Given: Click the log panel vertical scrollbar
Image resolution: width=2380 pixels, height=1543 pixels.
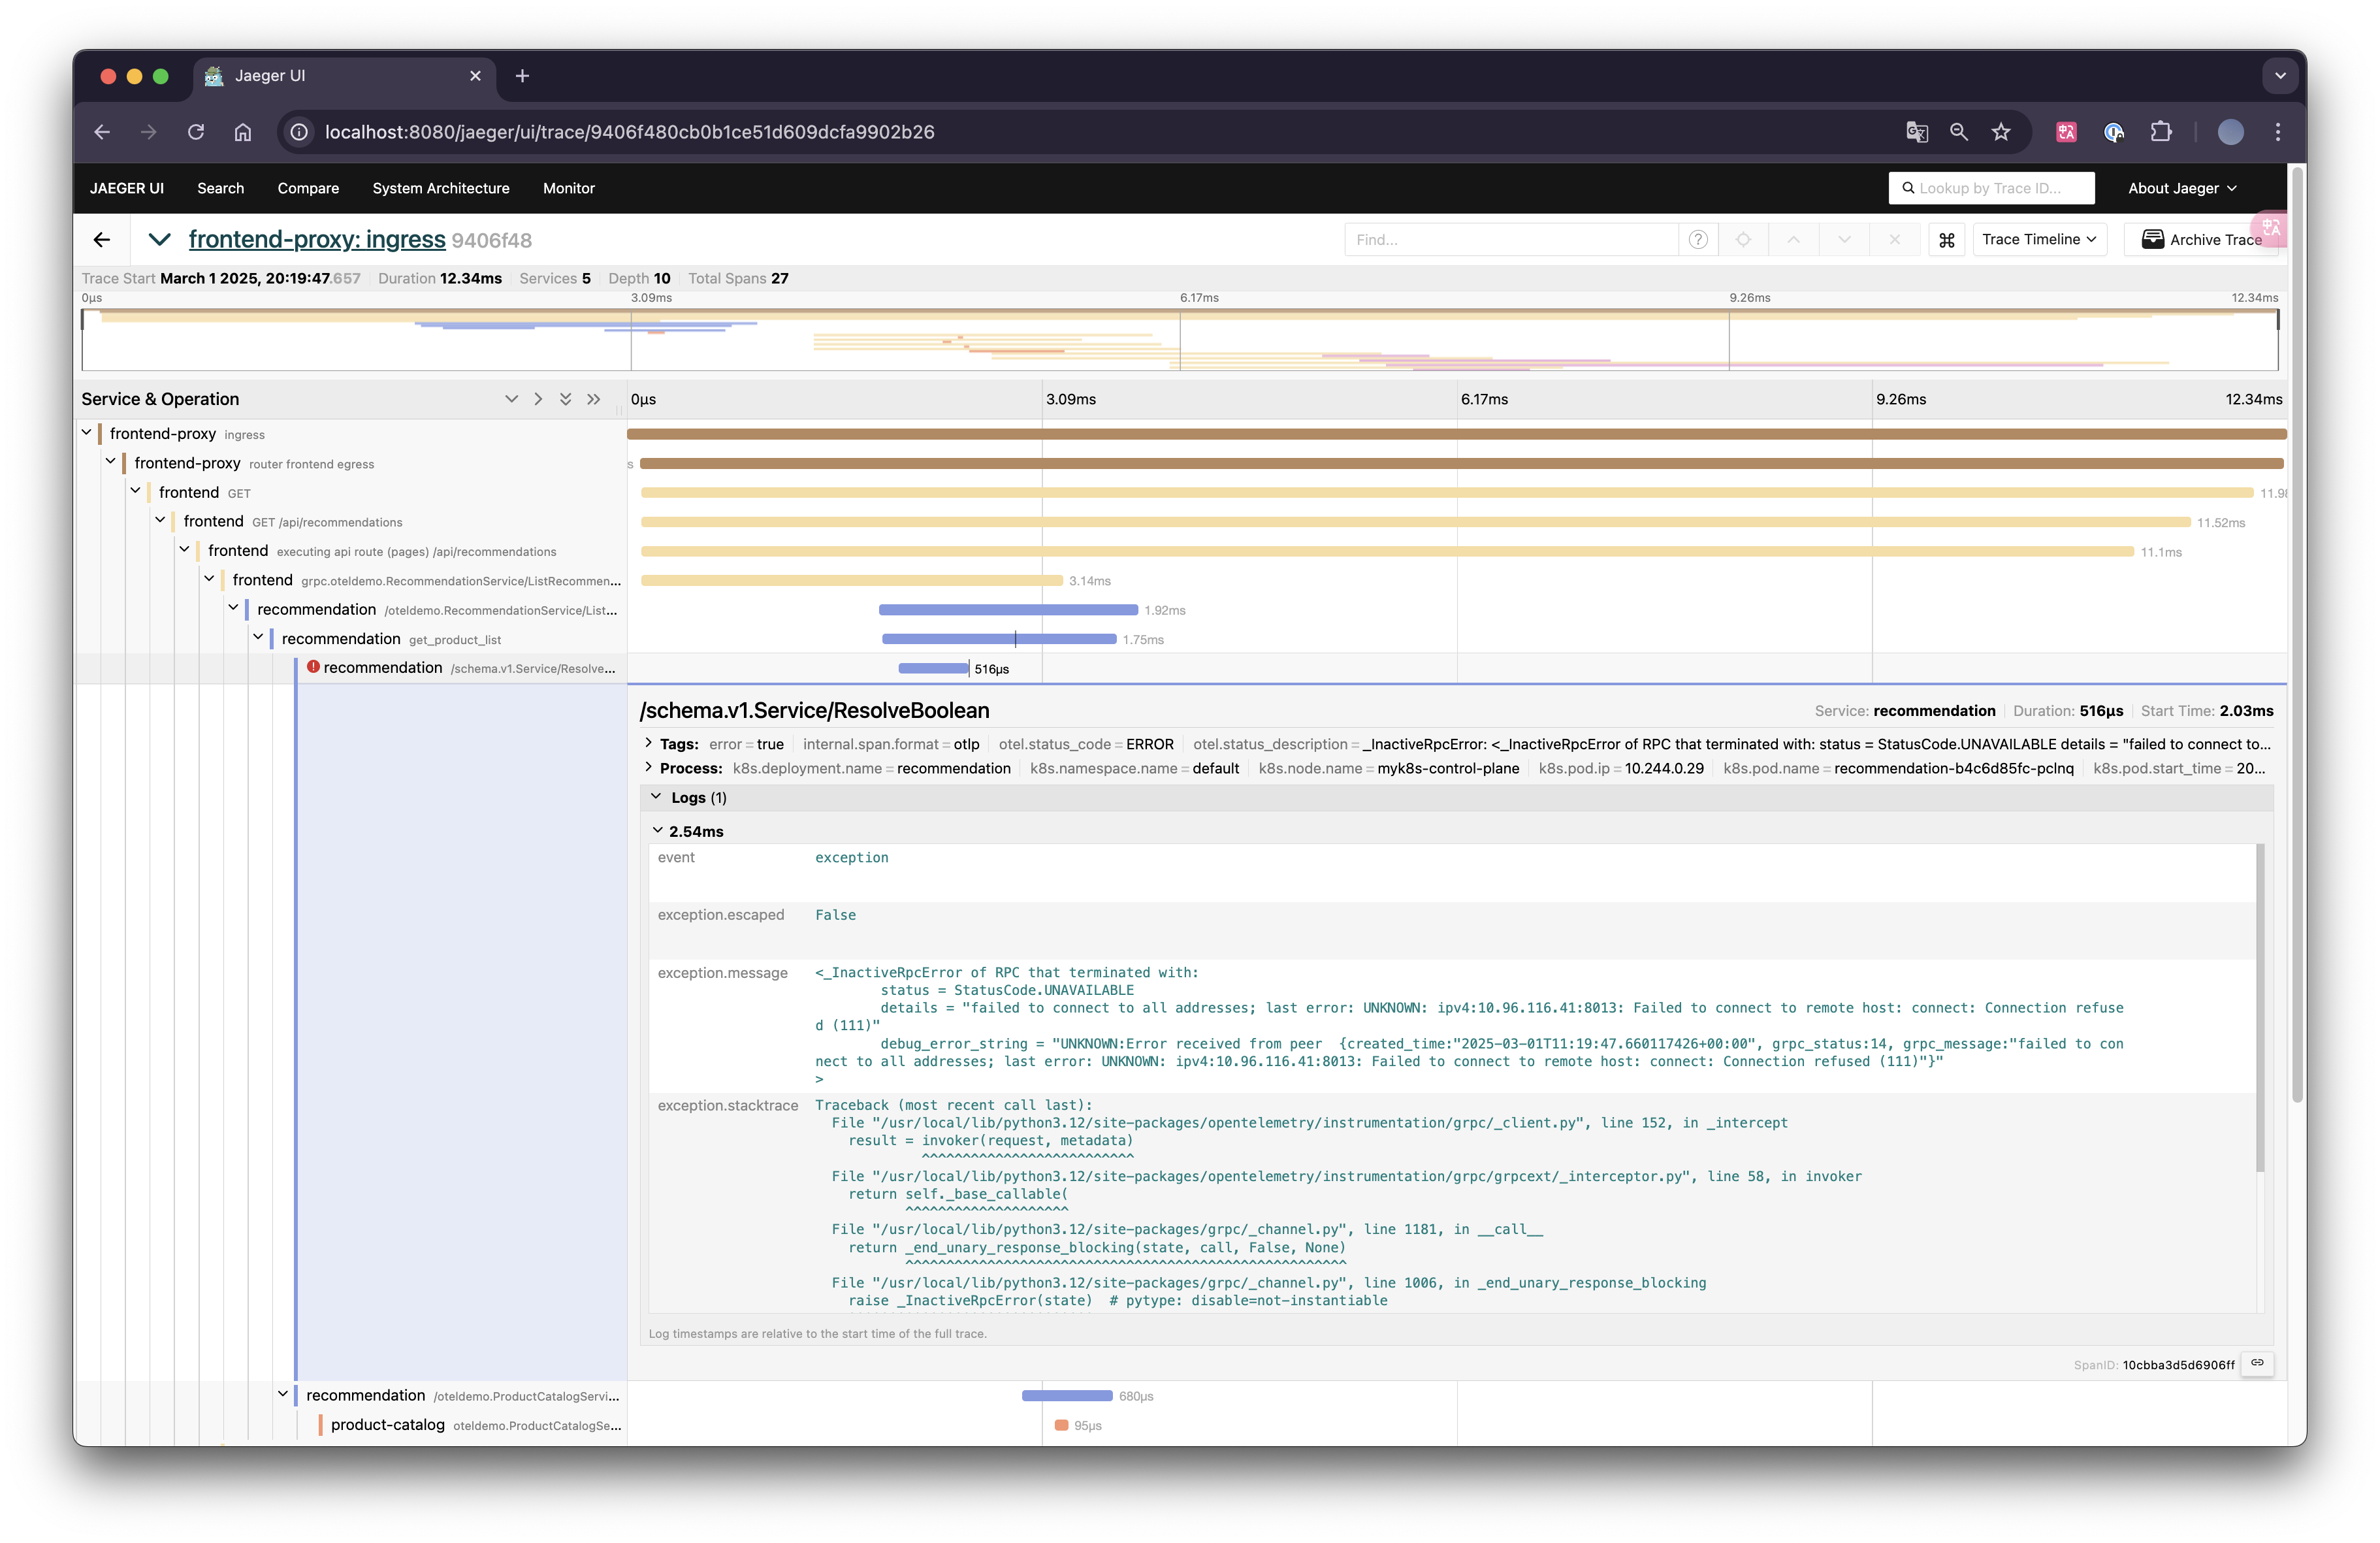Looking at the screenshot, I should coord(2260,1008).
